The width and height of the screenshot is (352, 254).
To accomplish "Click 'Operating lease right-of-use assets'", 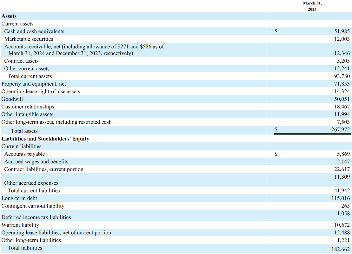I will pyautogui.click(x=41, y=92).
